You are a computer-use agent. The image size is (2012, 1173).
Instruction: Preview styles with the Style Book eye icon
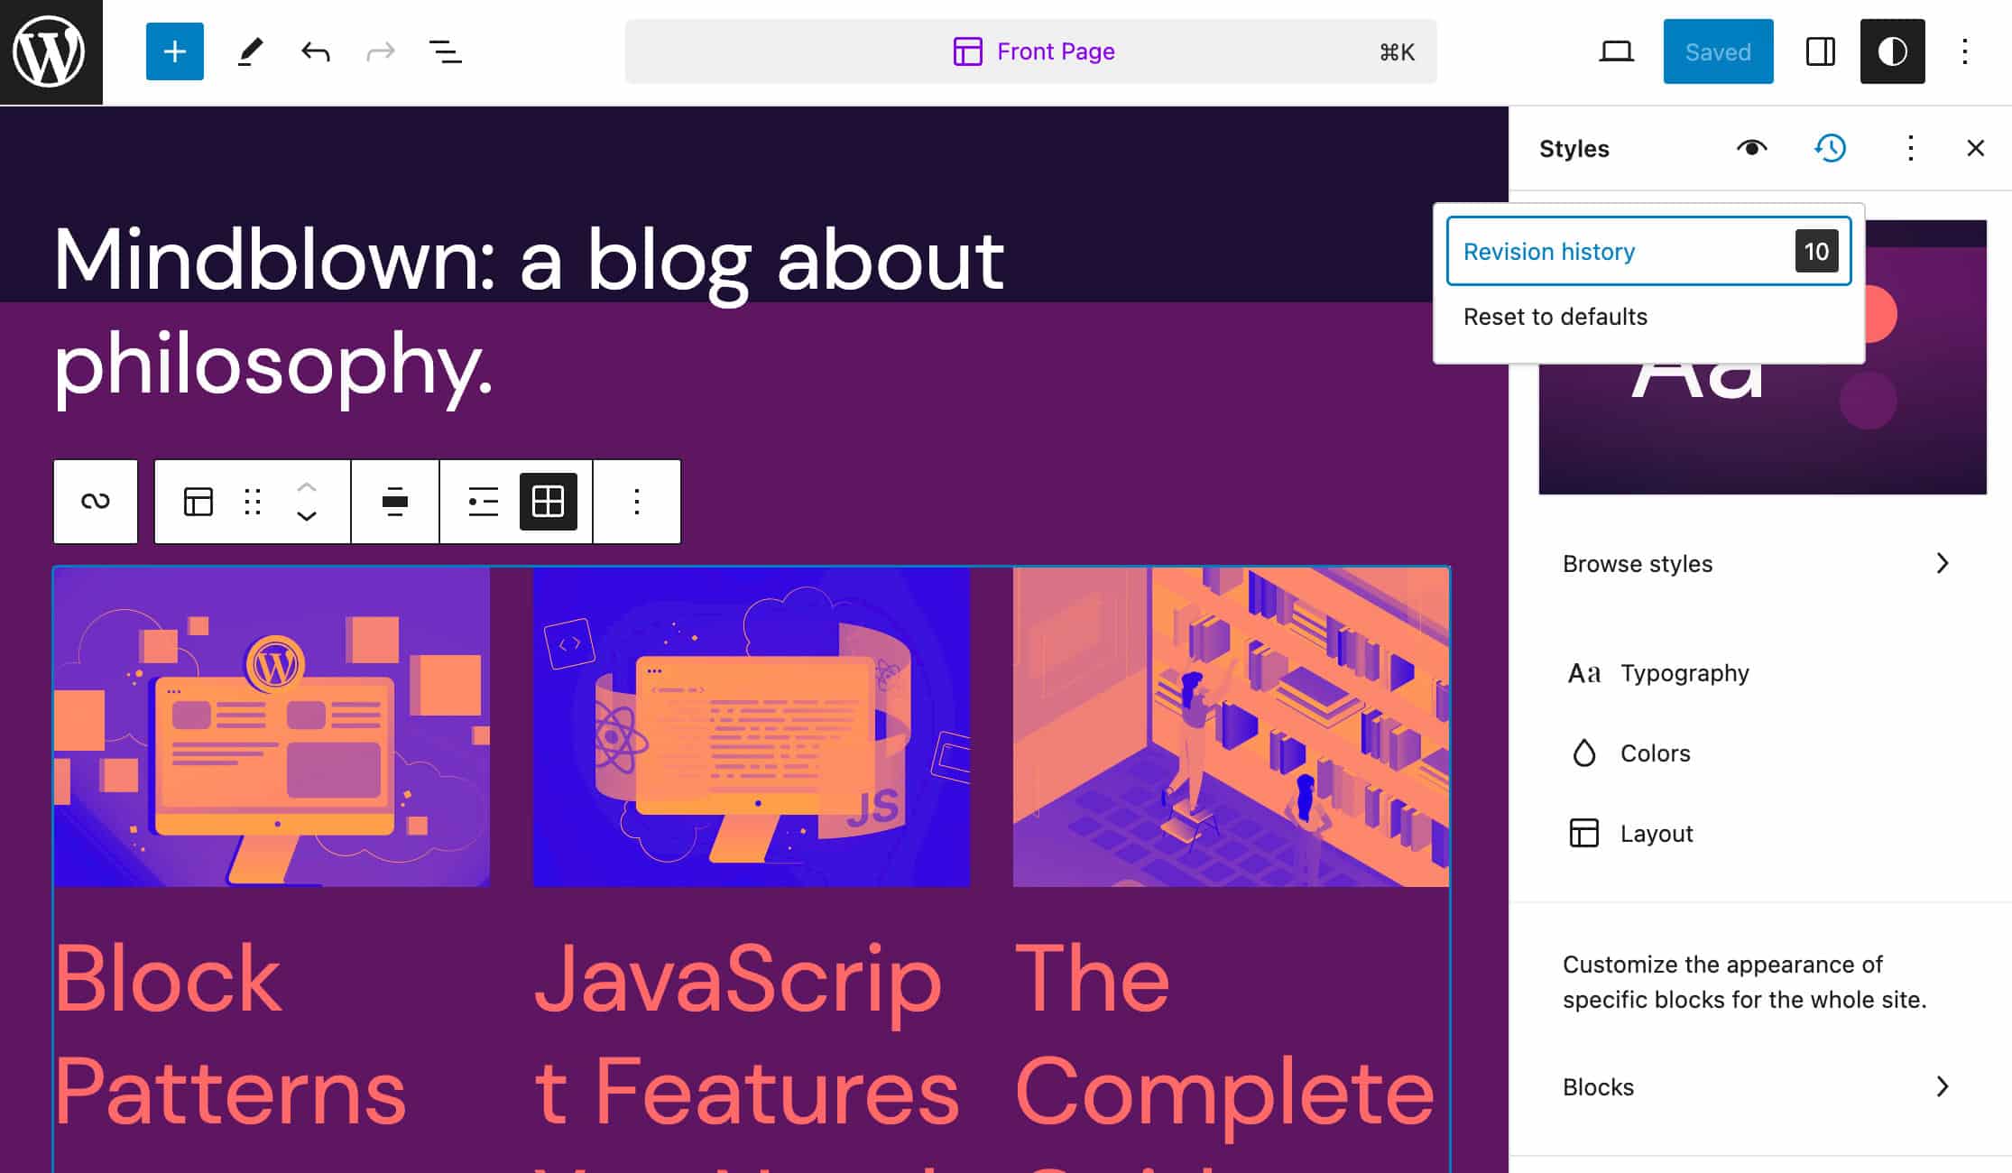[x=1750, y=148]
